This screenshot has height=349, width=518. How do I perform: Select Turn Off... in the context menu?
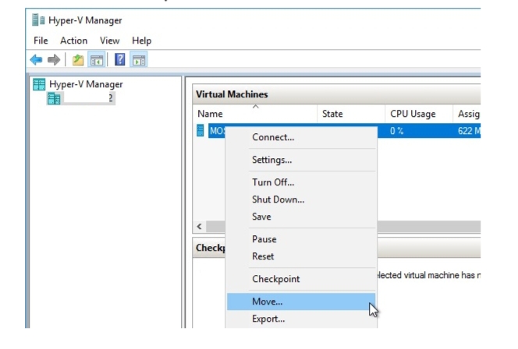301,182
